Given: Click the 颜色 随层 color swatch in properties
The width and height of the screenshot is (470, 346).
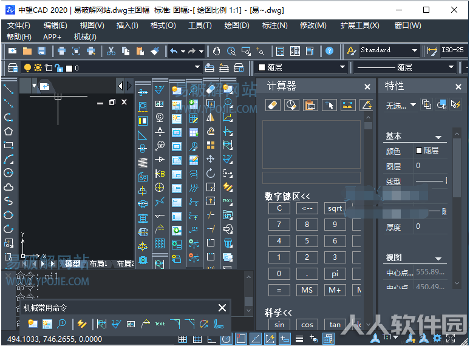Looking at the screenshot, I should coord(419,151).
